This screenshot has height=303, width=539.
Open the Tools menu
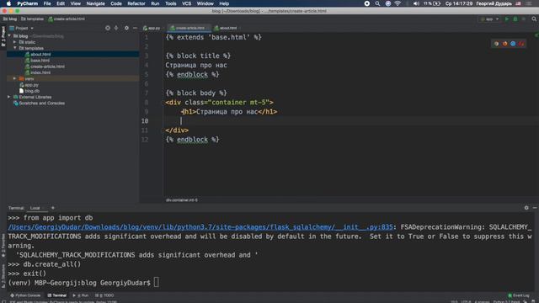(170, 3)
